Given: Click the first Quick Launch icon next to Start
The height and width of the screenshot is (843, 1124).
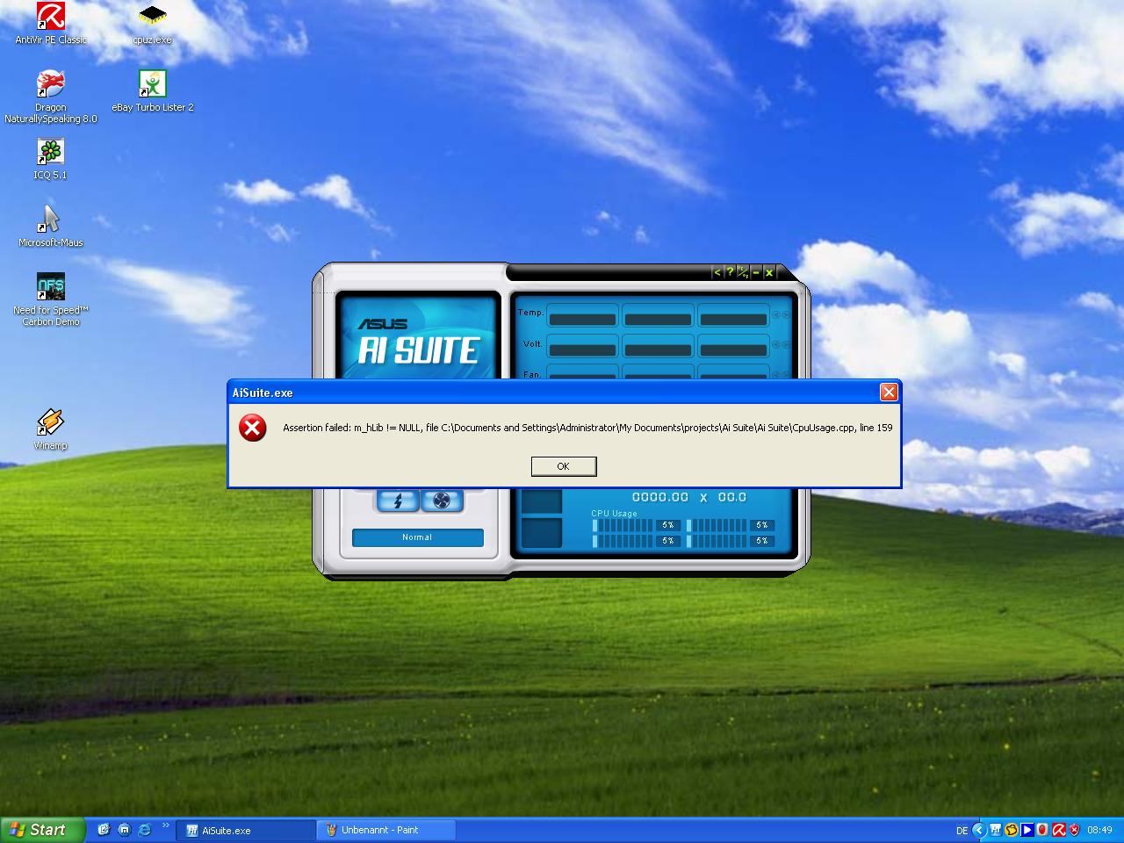Looking at the screenshot, I should [x=104, y=830].
